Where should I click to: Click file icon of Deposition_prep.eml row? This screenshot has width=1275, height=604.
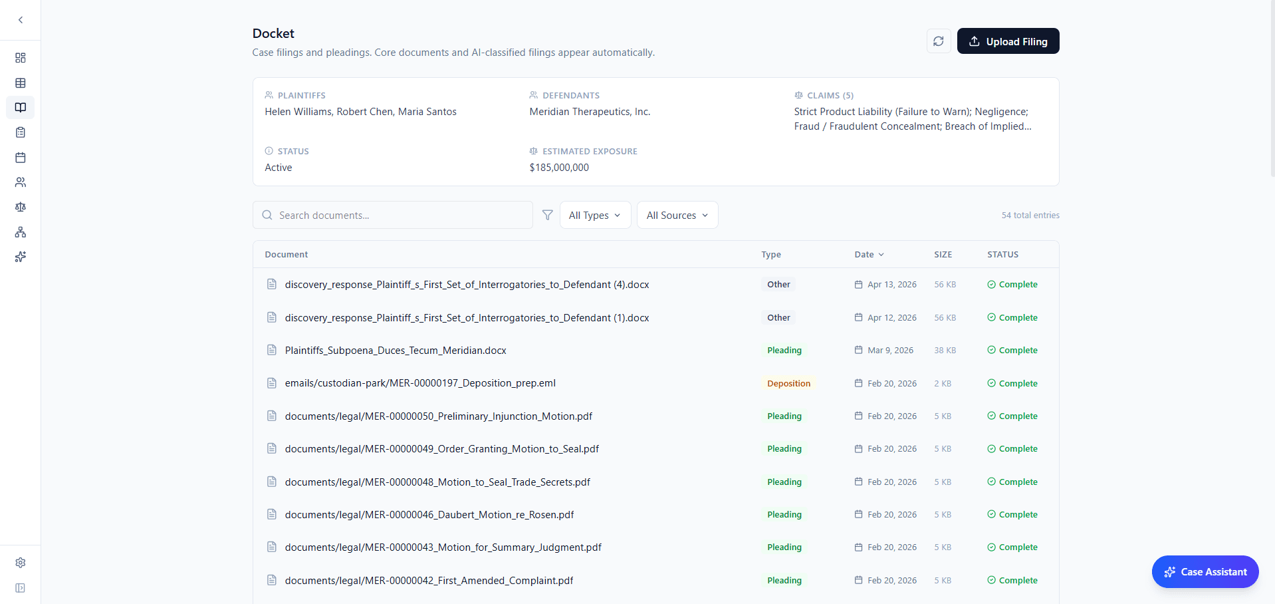click(272, 383)
